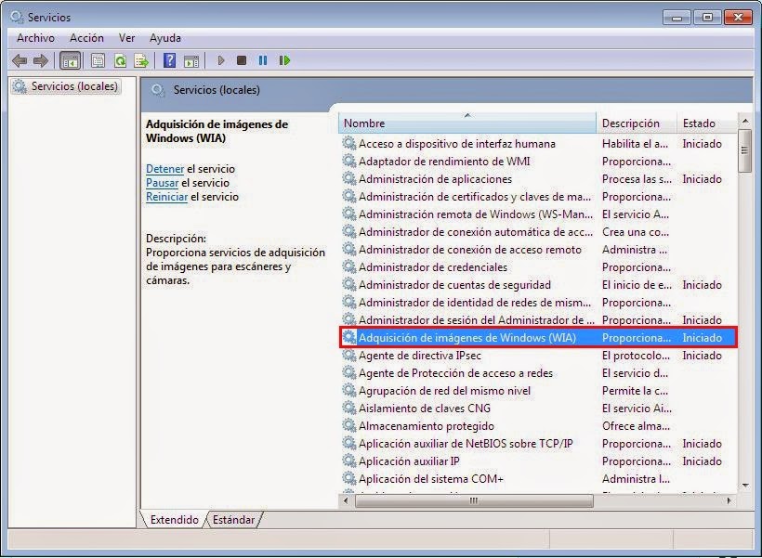Toggle the console tree show/hide icon
Screen dimensions: 762x558
click(x=70, y=60)
